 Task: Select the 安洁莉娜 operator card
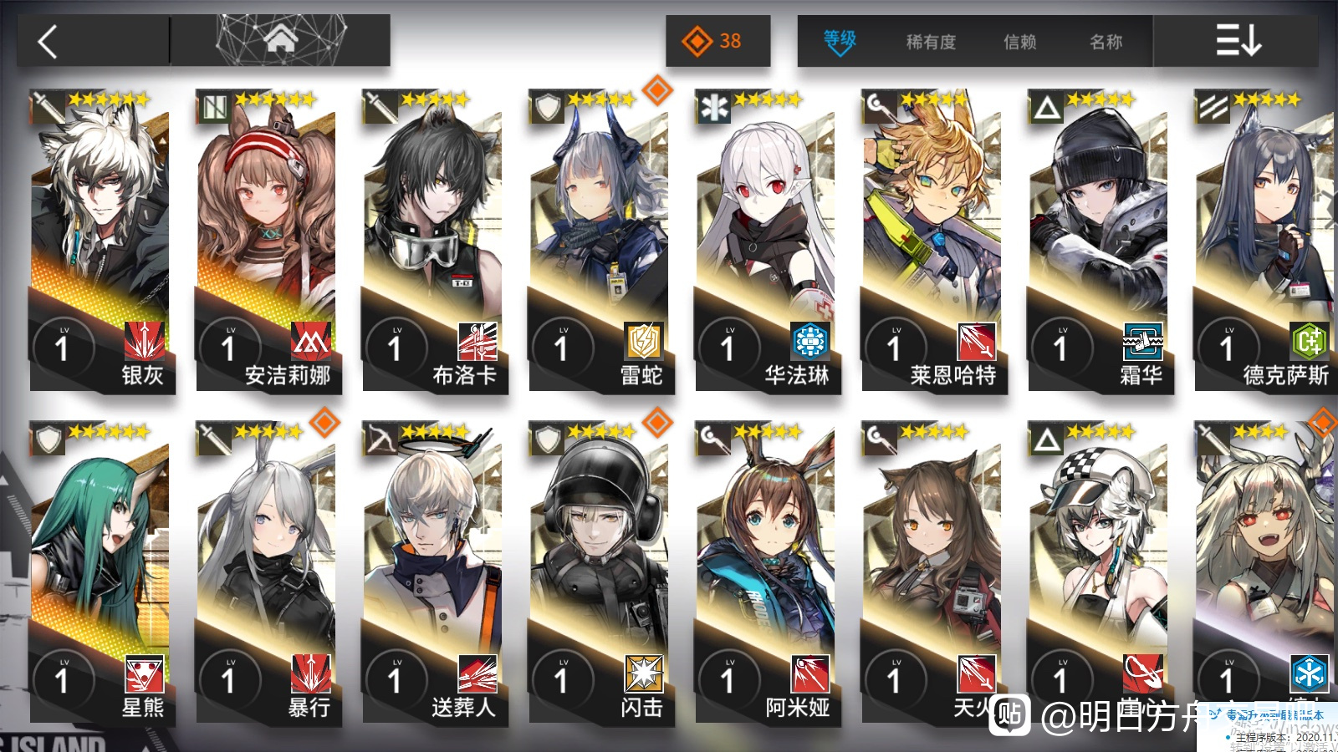point(266,241)
